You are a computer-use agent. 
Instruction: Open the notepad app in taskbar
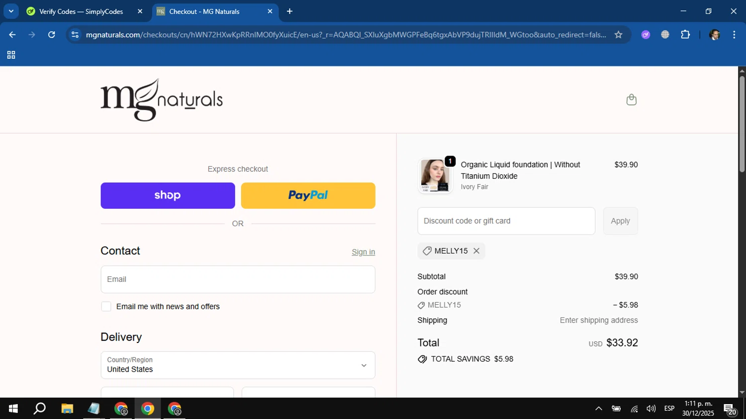coord(94,409)
